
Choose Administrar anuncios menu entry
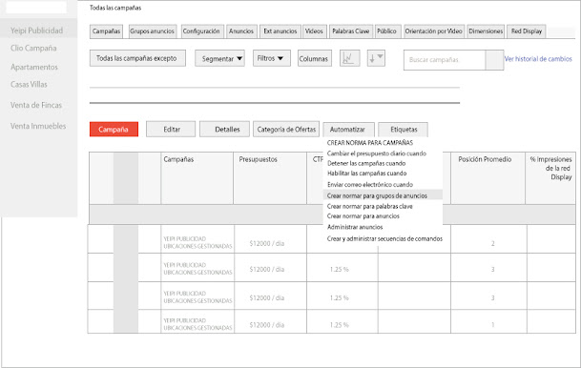click(x=355, y=227)
